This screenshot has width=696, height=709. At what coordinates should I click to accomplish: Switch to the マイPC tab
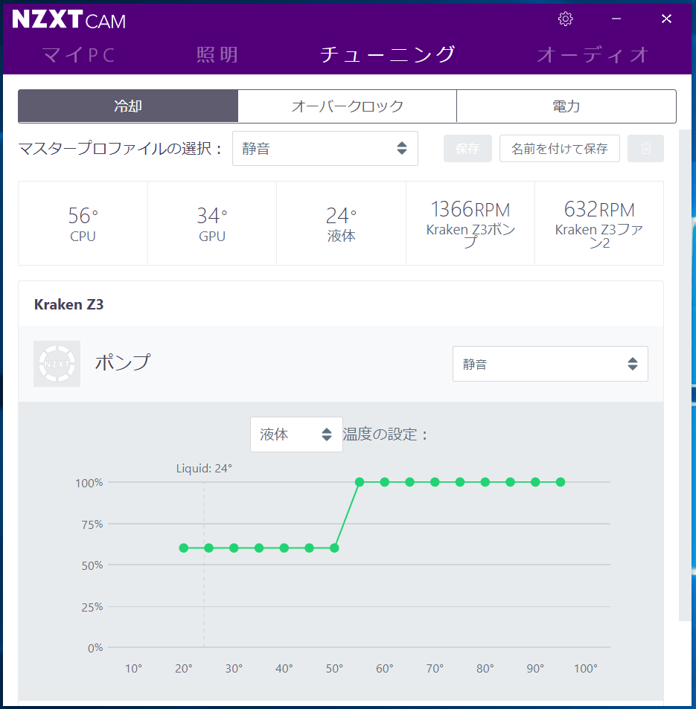coord(79,55)
